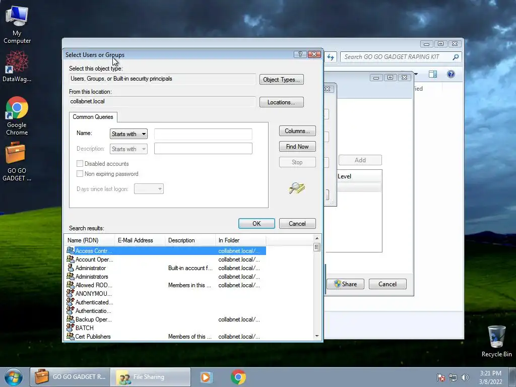Select ANONYMOU... row
The width and height of the screenshot is (516, 387).
(166, 294)
